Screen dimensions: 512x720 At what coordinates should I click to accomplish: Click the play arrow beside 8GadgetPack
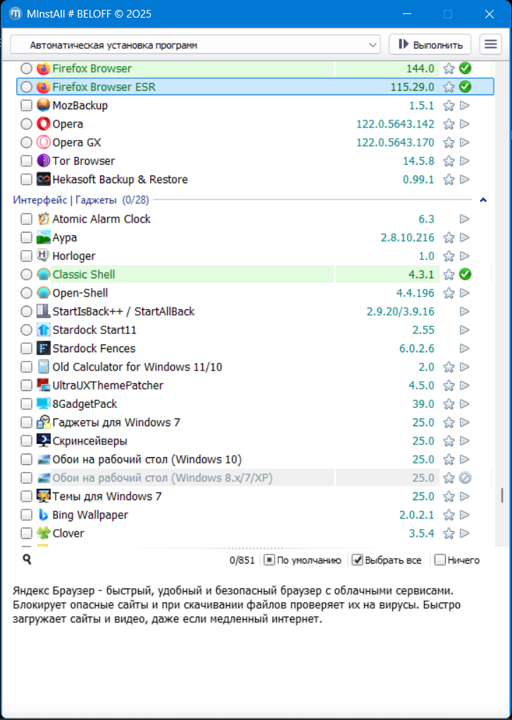tap(465, 404)
